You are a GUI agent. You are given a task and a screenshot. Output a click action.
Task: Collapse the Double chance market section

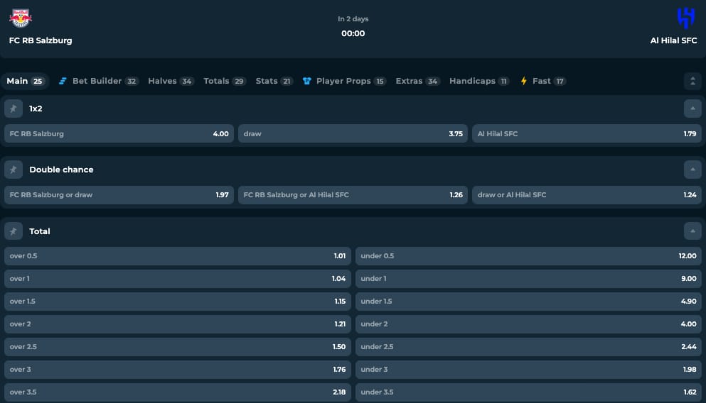pyautogui.click(x=692, y=170)
